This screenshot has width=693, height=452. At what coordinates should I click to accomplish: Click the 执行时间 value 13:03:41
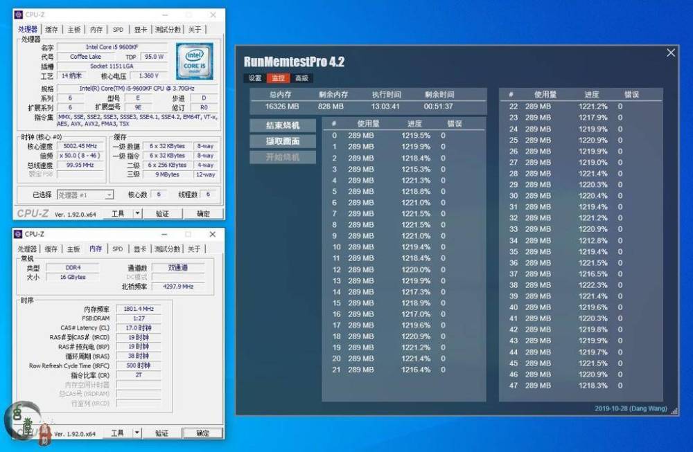(x=385, y=107)
